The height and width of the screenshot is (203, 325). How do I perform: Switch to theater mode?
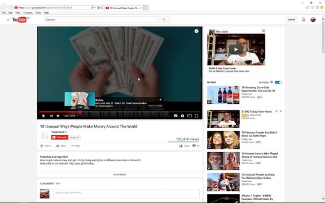(190, 116)
